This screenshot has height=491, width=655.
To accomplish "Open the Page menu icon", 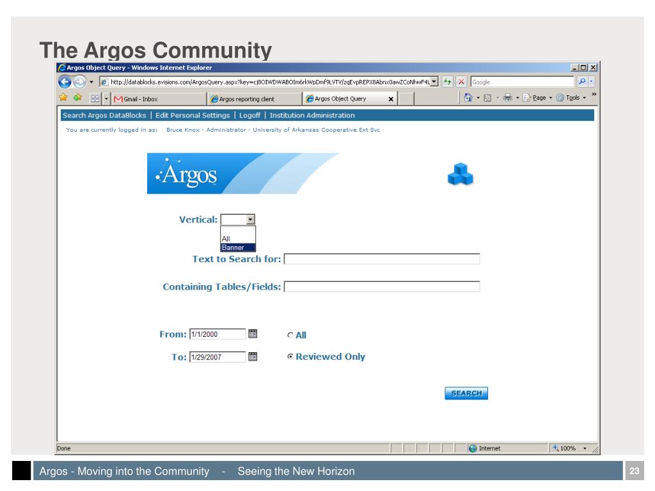I will coord(526,98).
